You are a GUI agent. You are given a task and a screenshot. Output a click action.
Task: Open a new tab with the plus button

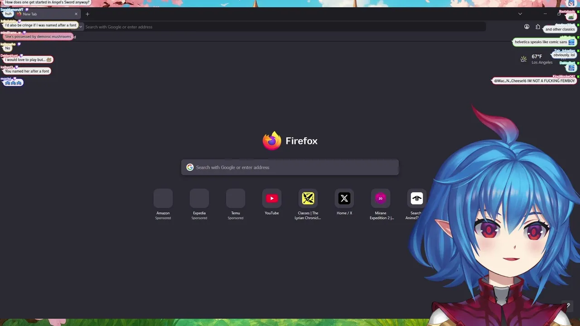(x=87, y=14)
